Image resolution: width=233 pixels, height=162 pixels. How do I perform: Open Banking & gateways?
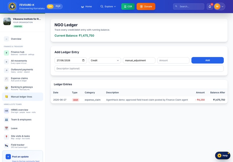(23, 88)
